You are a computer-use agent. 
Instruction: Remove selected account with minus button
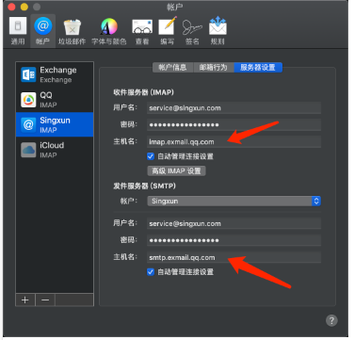[45, 300]
